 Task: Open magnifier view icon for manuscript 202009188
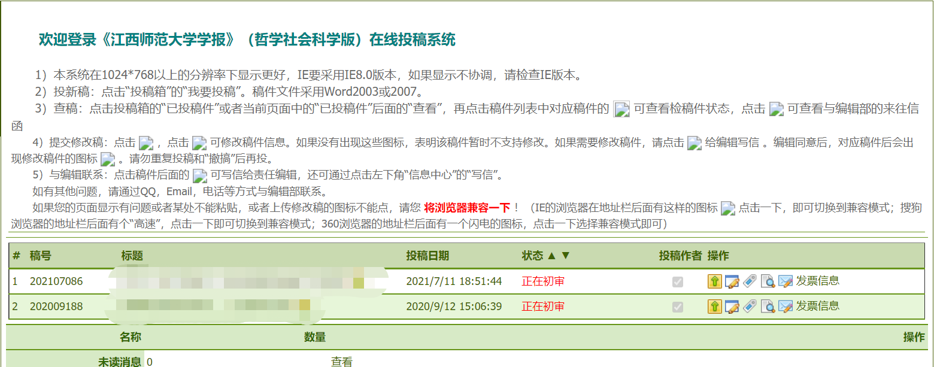[768, 307]
